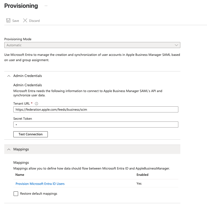This screenshot has height=206, width=207.
Task: Click the Discard label in toolbar
Action: click(34, 21)
